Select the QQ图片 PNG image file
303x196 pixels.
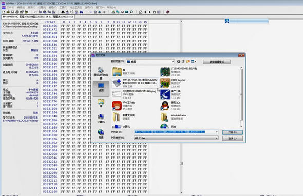[x=134, y=94]
